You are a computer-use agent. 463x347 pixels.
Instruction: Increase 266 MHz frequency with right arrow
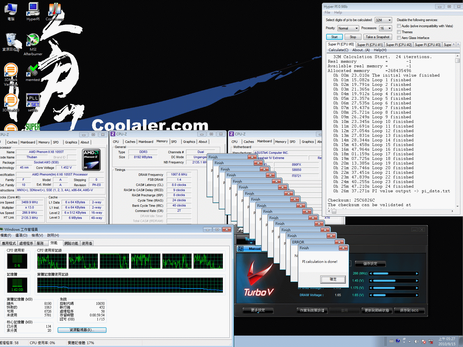pyautogui.click(x=417, y=274)
